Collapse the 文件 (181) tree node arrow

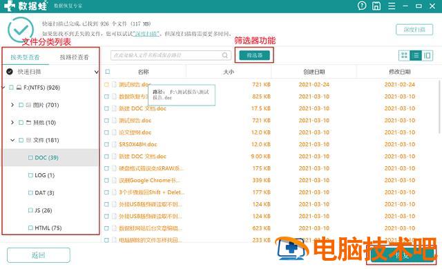coord(12,140)
